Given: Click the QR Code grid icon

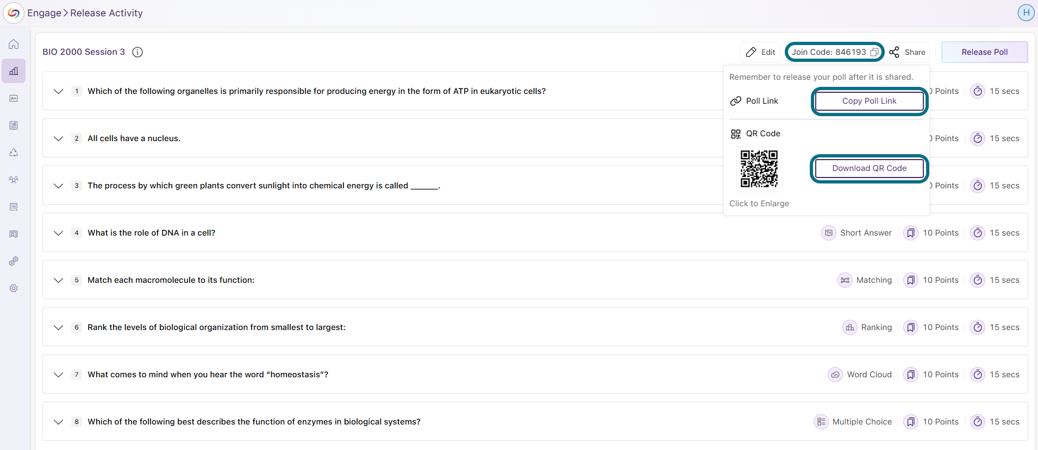Looking at the screenshot, I should coord(736,134).
